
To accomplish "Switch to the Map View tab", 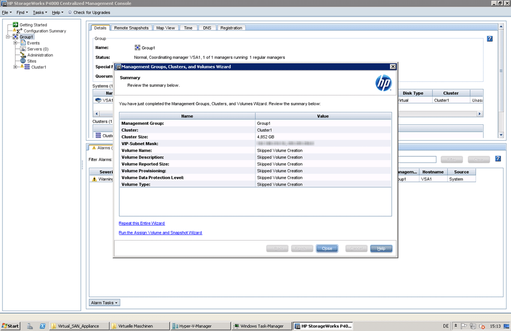I will pos(166,28).
